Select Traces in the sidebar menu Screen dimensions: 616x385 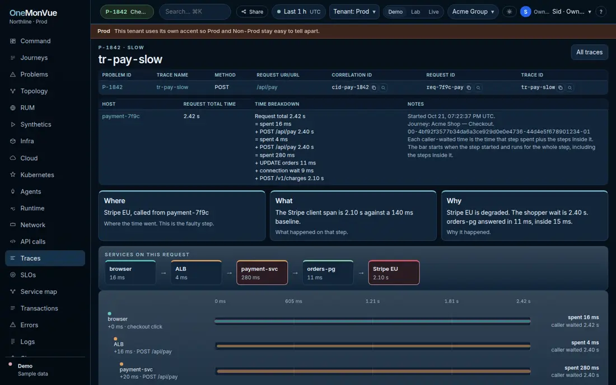click(45, 258)
